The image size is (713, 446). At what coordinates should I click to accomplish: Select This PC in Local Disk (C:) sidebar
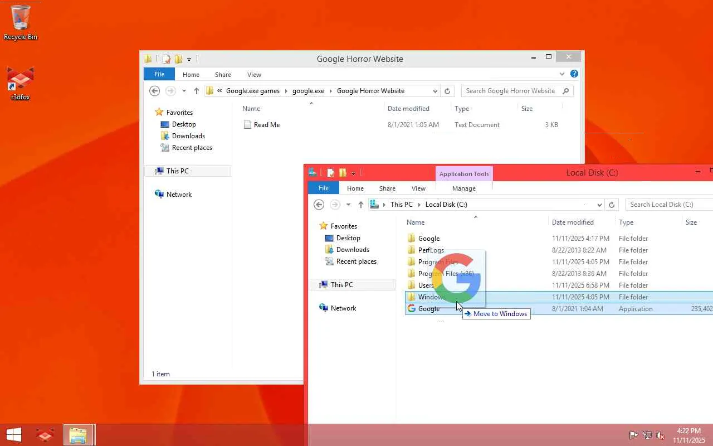click(x=341, y=285)
